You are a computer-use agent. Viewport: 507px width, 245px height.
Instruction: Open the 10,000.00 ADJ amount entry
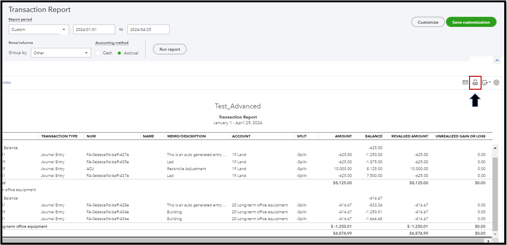342,169
